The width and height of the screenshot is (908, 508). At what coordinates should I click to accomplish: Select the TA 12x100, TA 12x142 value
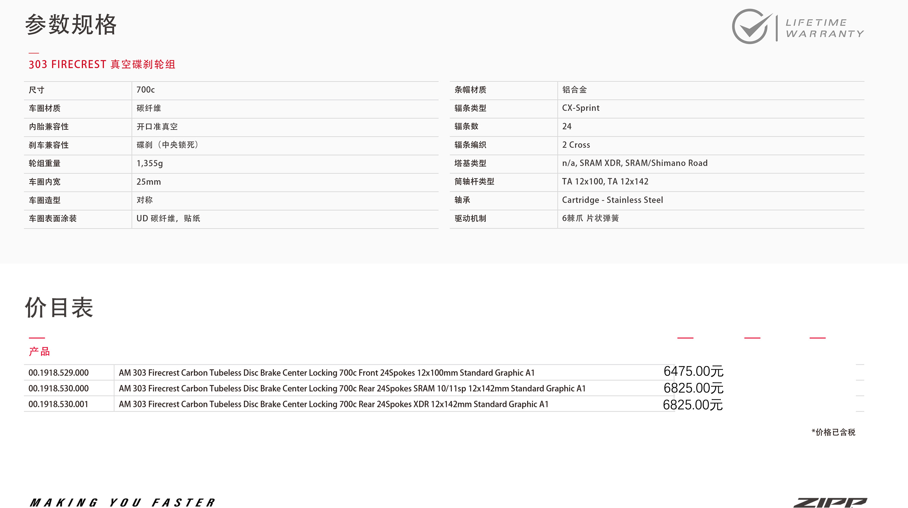605,181
